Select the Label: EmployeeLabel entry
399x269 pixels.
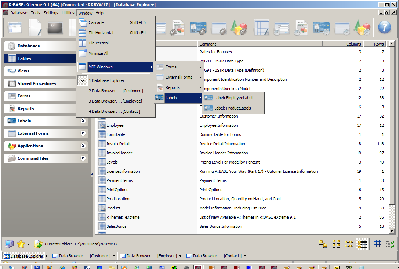233,98
